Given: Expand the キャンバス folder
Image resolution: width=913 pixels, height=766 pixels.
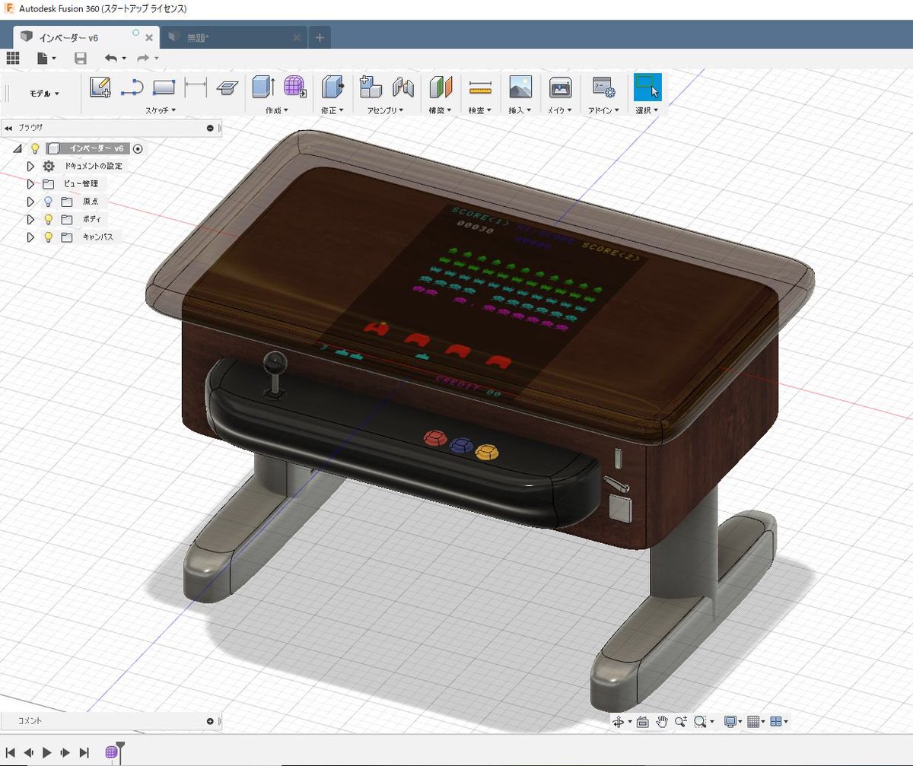Looking at the screenshot, I should 30,237.
